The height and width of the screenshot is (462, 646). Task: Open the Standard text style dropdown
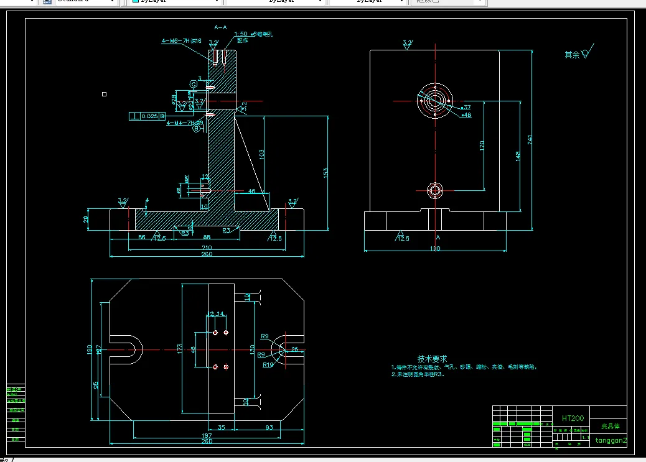click(x=86, y=1)
